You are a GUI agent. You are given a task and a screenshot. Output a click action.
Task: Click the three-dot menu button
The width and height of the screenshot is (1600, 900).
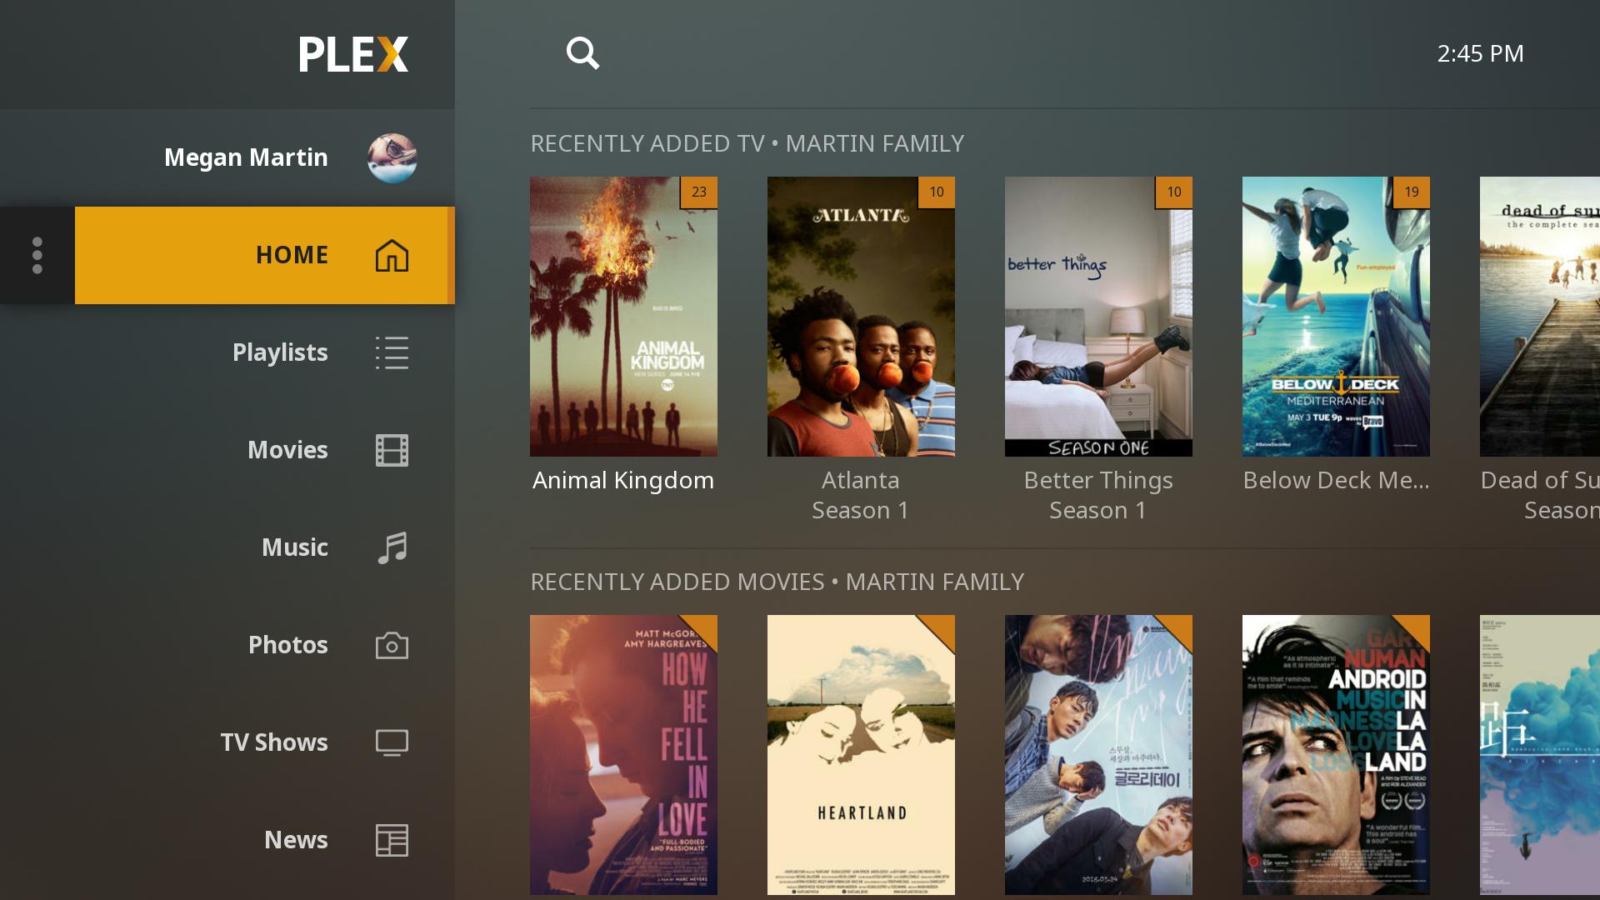pos(37,255)
